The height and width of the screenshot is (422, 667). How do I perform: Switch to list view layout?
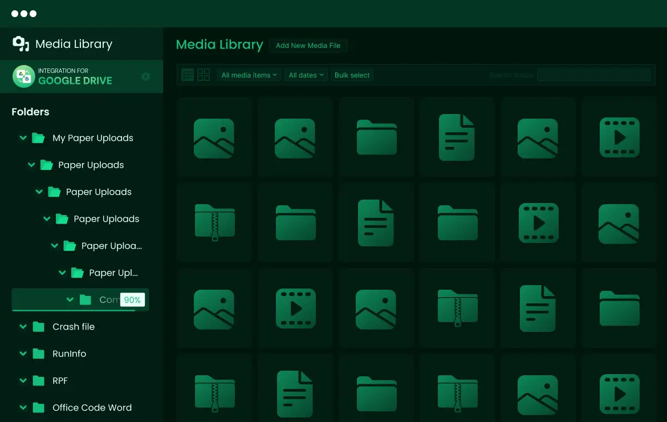click(188, 75)
